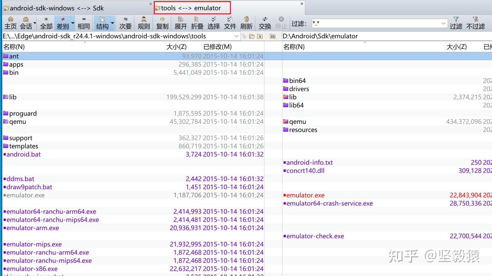The image size is (492, 276).
Task: Click the 复制 (Copy) toolbar icon
Action: click(x=162, y=23)
